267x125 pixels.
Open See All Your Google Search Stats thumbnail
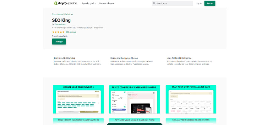point(191,122)
